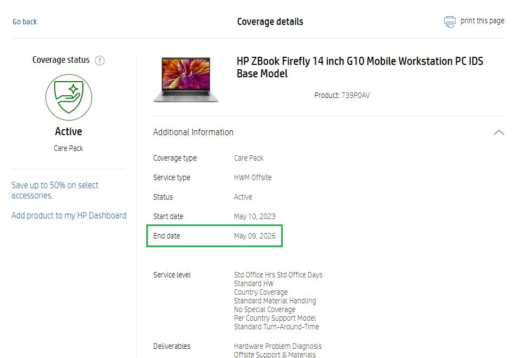The image size is (513, 358).
Task: Click the green shield coverage icon
Action: [69, 97]
